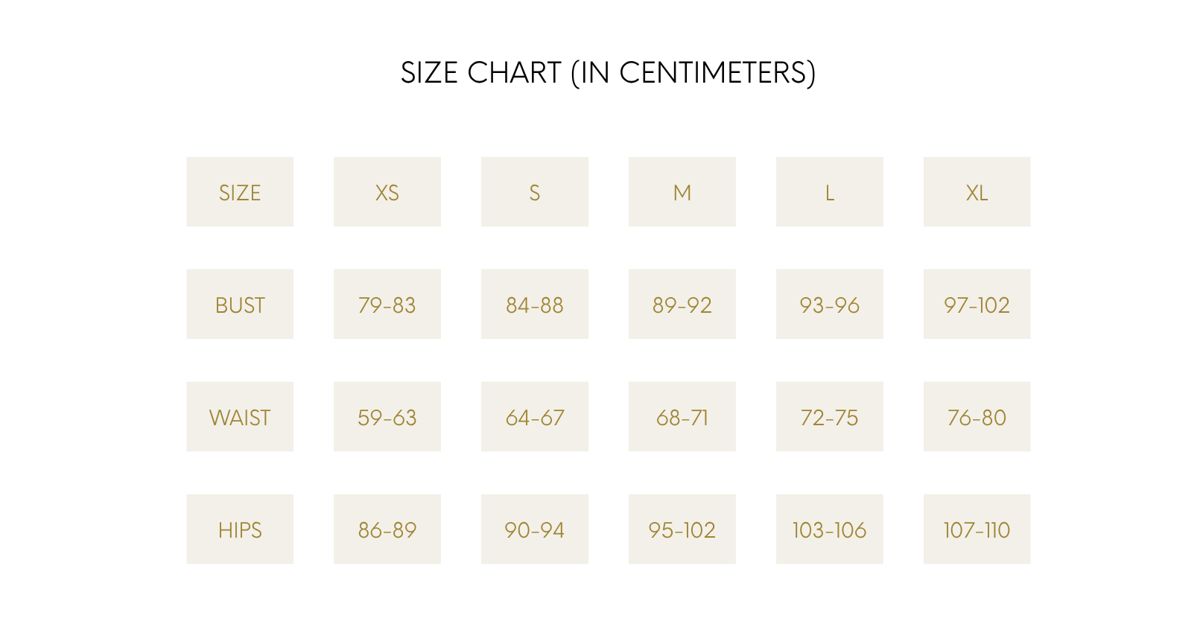Image resolution: width=1203 pixels, height=636 pixels.
Task: Click the 103-106 hips cell
Action: [830, 529]
